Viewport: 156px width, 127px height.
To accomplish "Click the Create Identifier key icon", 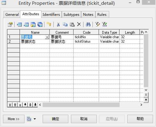I will (x=49, y=24).
